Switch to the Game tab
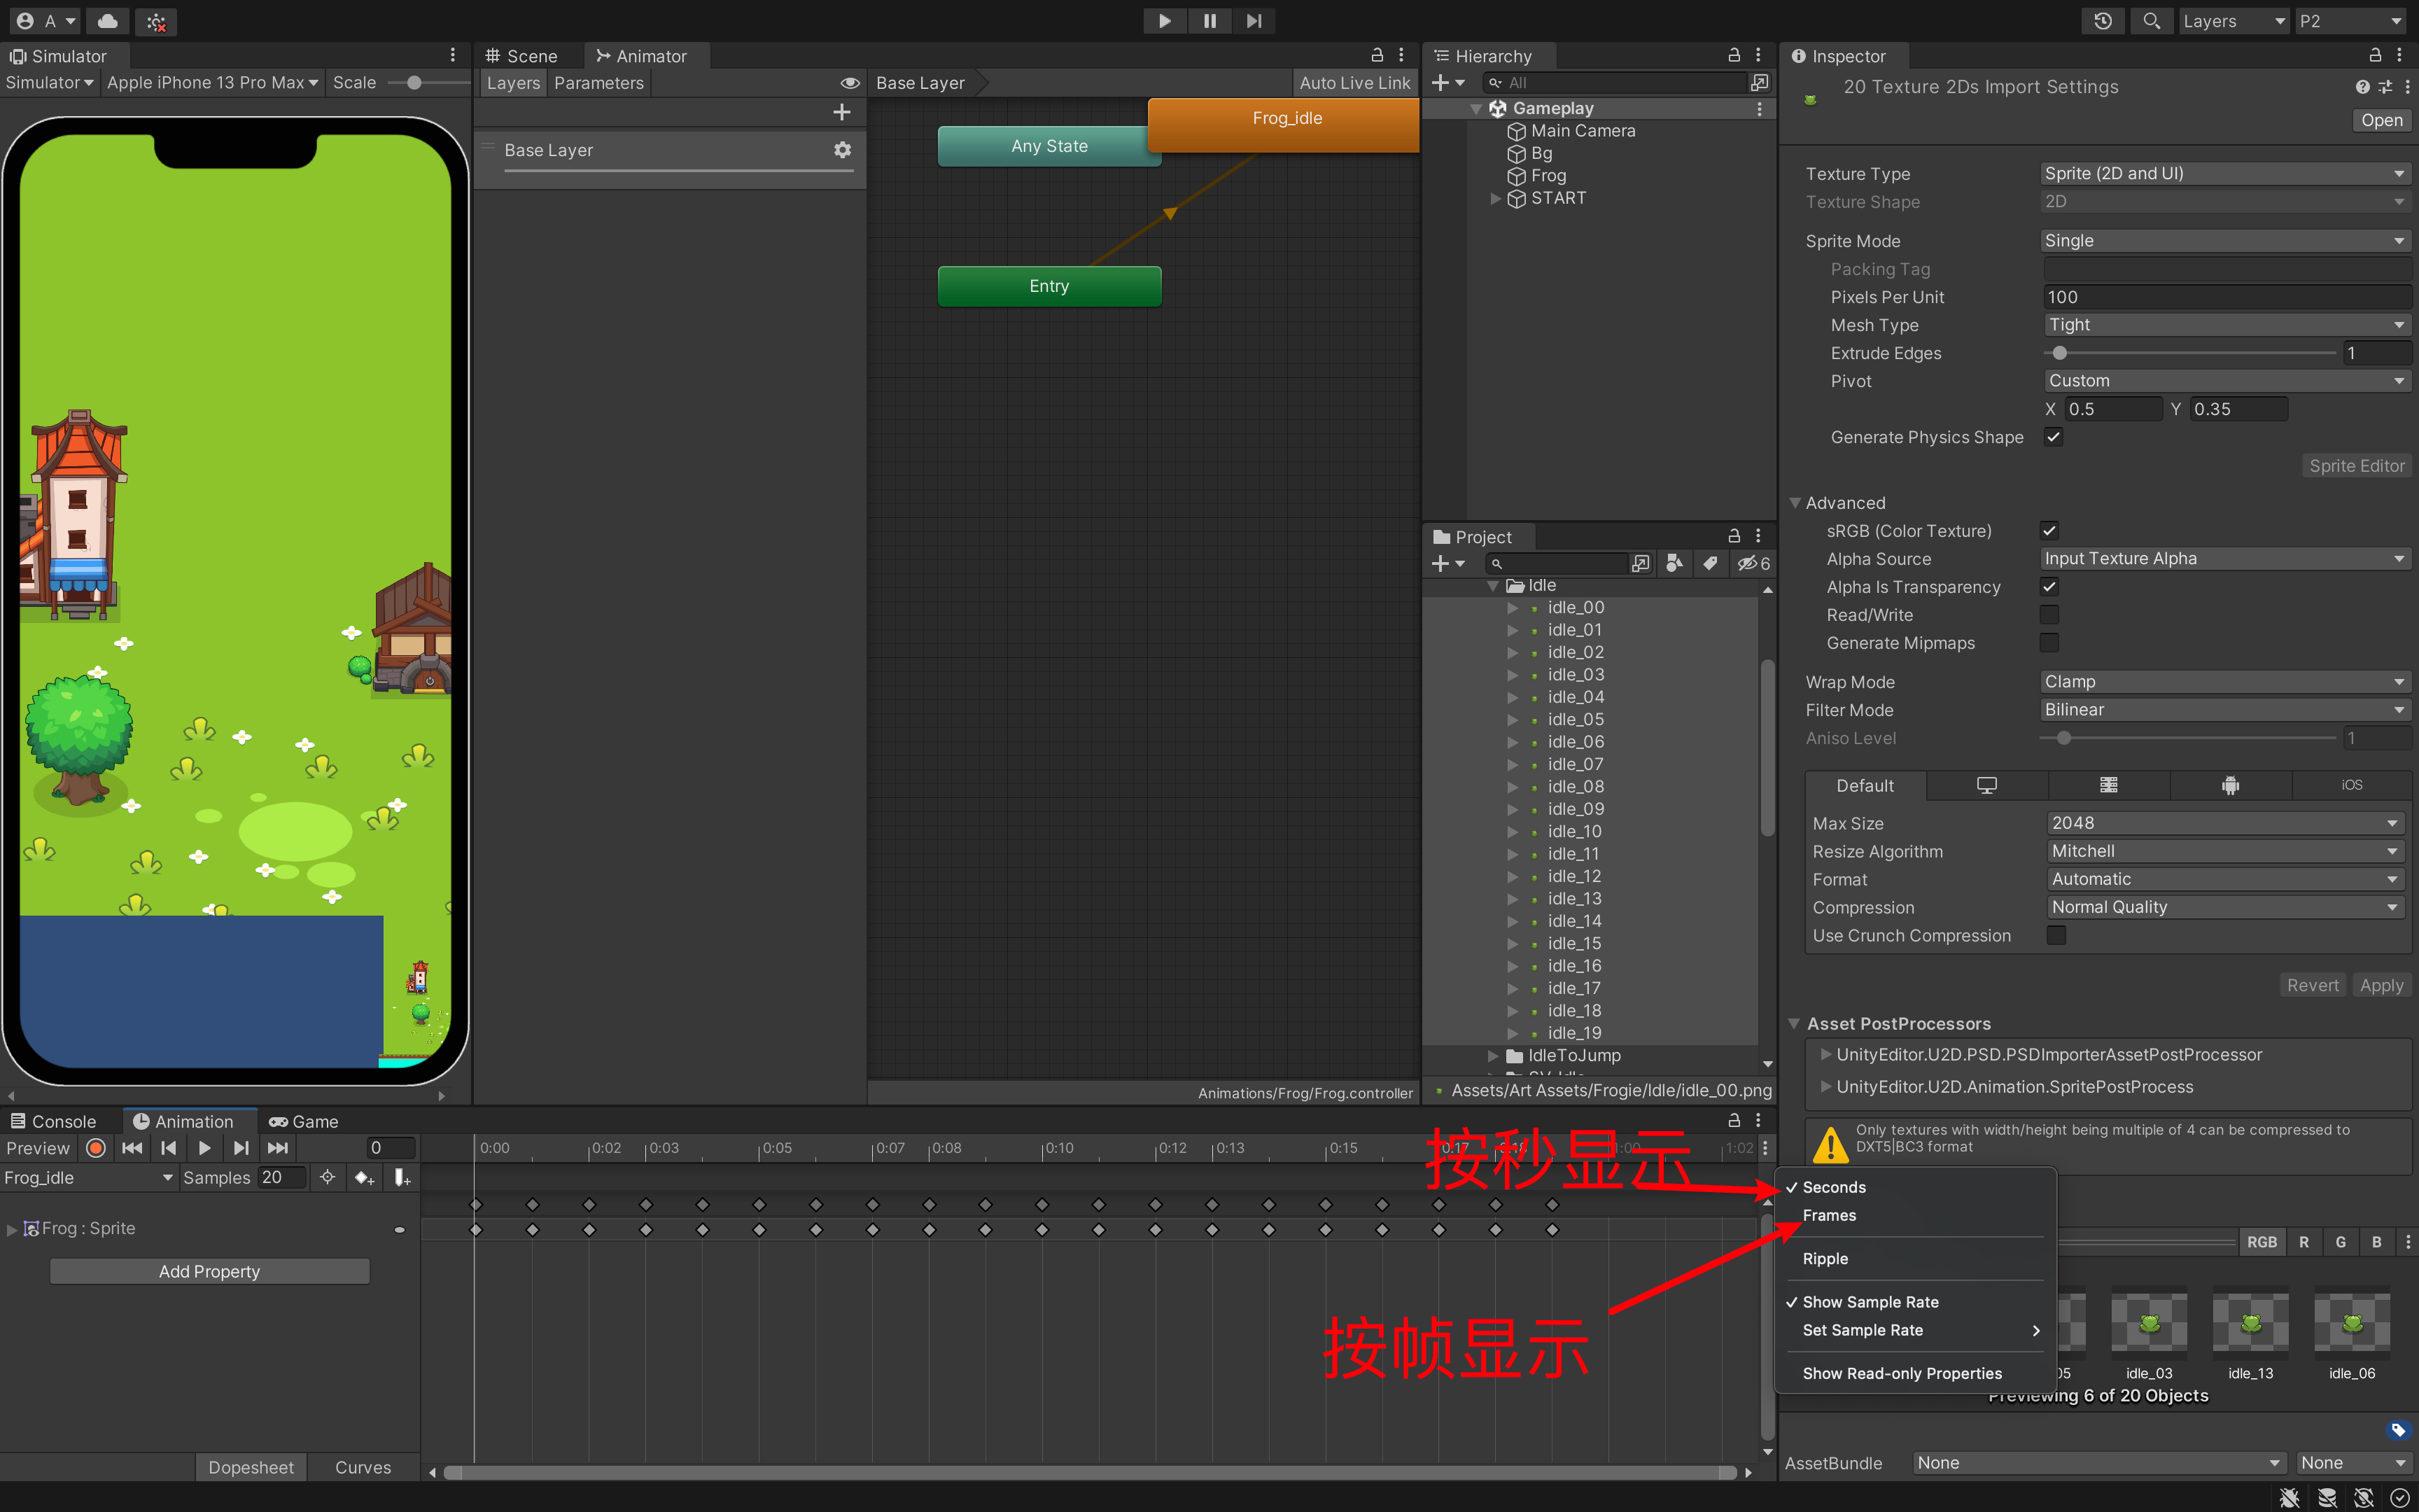2419x1512 pixels. click(303, 1121)
